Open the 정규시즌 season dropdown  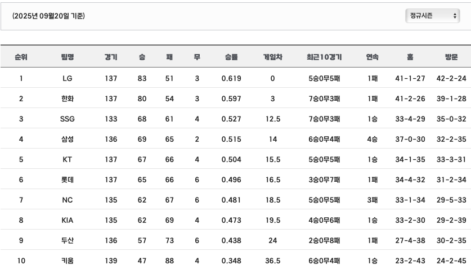click(x=432, y=16)
